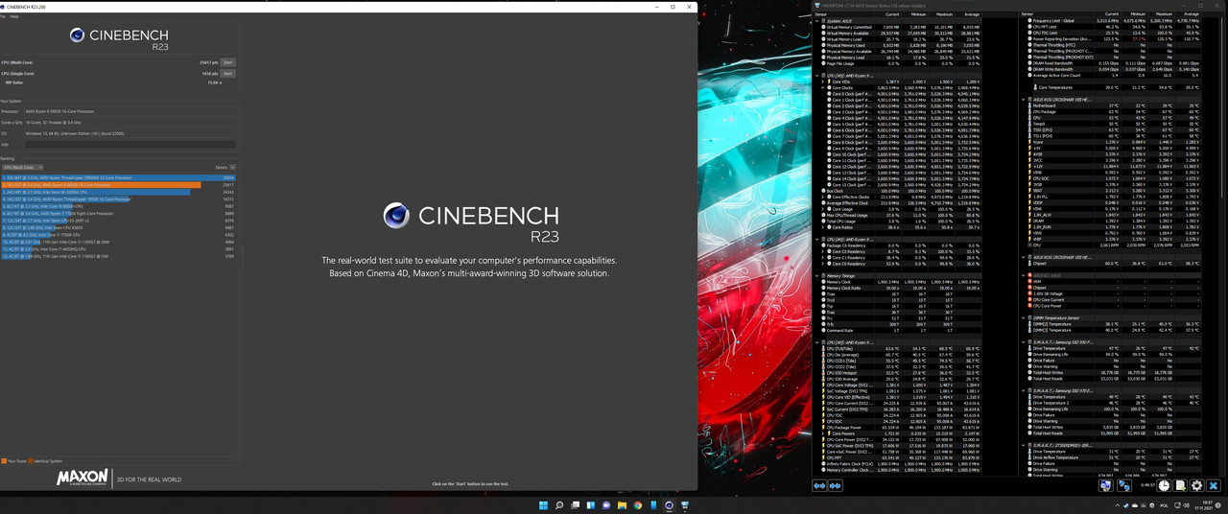The height and width of the screenshot is (514, 1228).
Task: Select the Core i7-7700K ranking row
Action: tap(118, 235)
